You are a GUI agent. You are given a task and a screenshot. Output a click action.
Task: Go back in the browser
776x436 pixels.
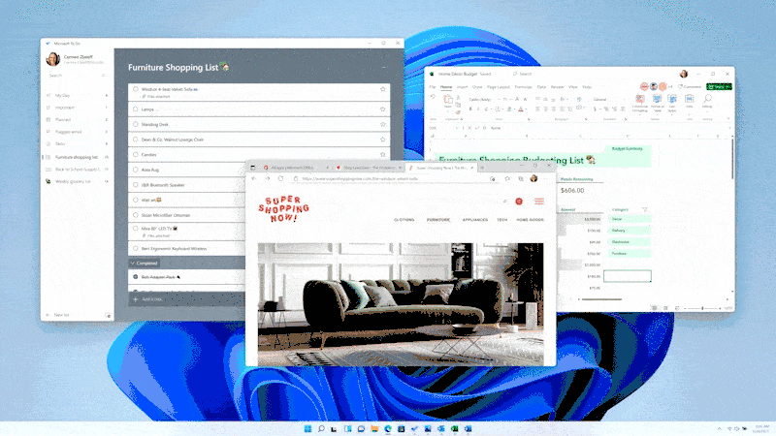pos(254,178)
